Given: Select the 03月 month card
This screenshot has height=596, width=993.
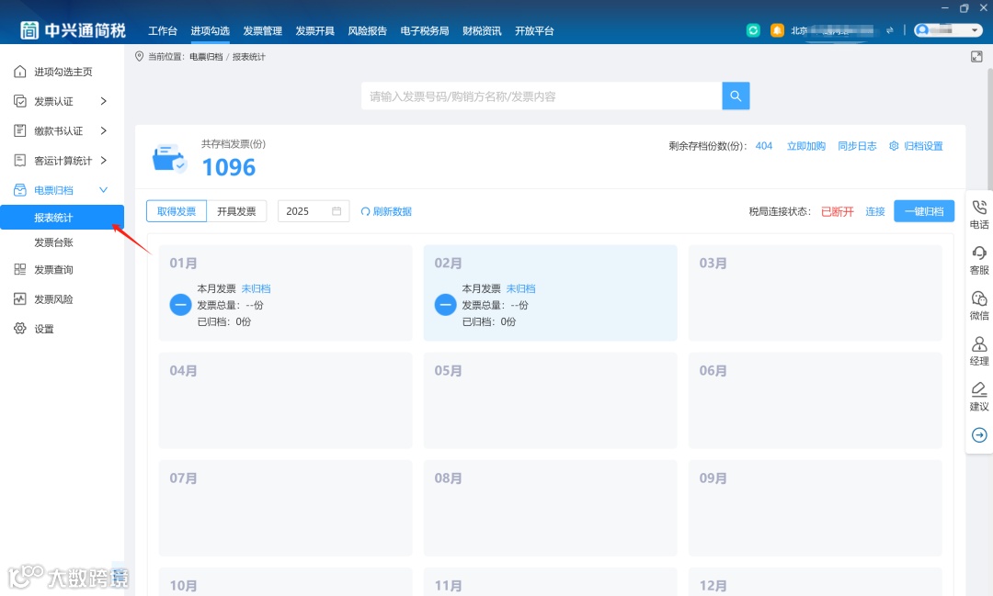Looking at the screenshot, I should [x=815, y=293].
